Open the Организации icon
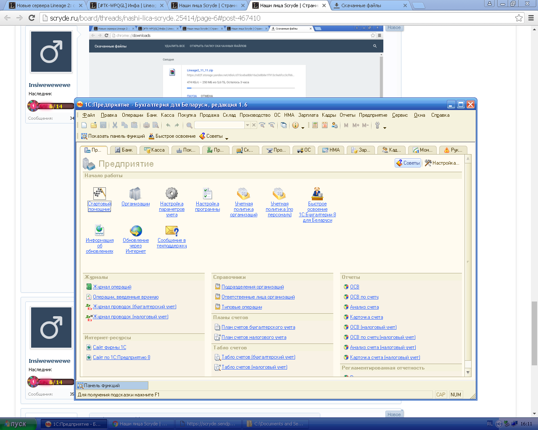This screenshot has width=538, height=430. coord(135,194)
